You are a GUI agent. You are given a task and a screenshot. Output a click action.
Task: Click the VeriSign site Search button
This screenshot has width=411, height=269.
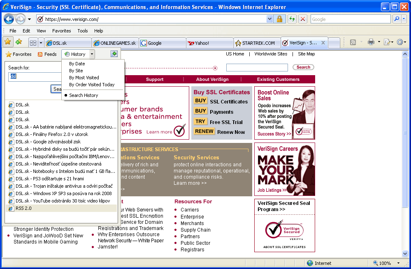tap(303, 67)
